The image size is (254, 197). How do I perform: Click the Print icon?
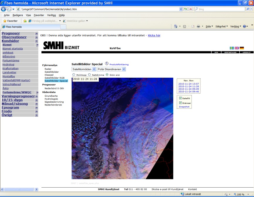pyautogui.click(x=198, y=26)
